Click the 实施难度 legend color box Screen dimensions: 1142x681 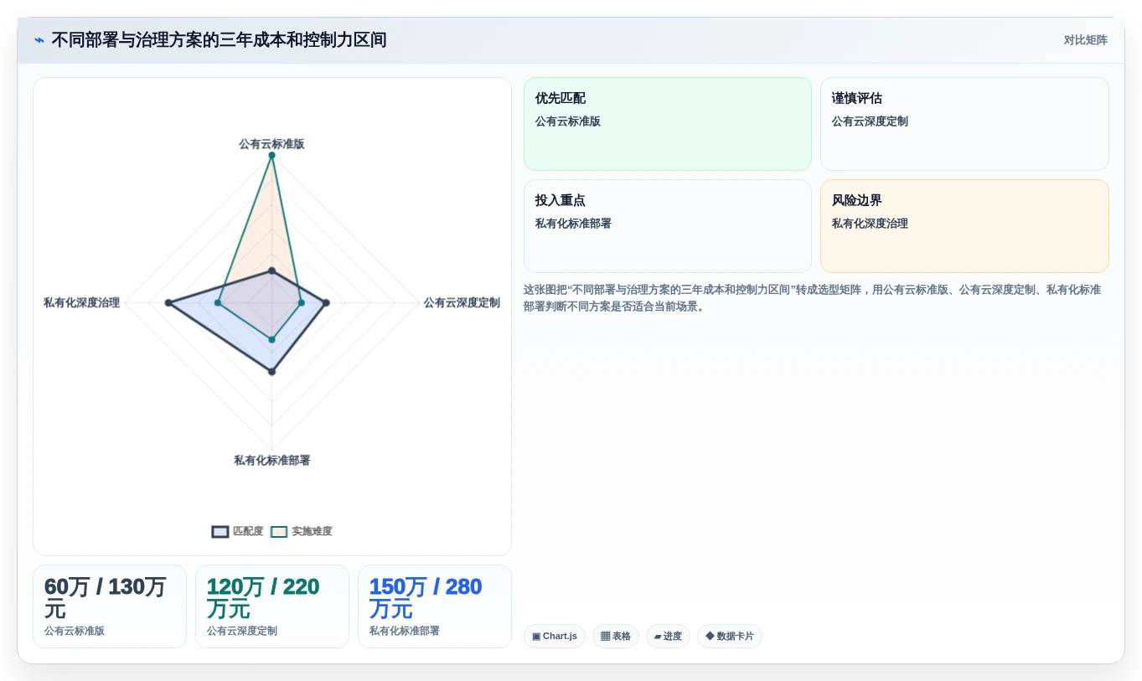coord(279,532)
